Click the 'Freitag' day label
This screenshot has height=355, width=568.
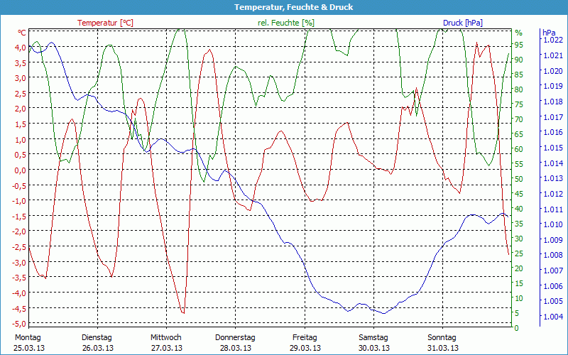tap(305, 338)
